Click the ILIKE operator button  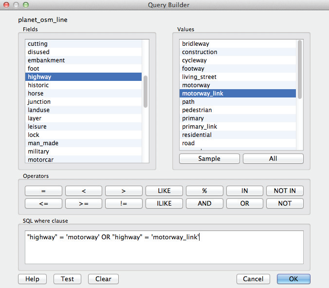point(164,203)
